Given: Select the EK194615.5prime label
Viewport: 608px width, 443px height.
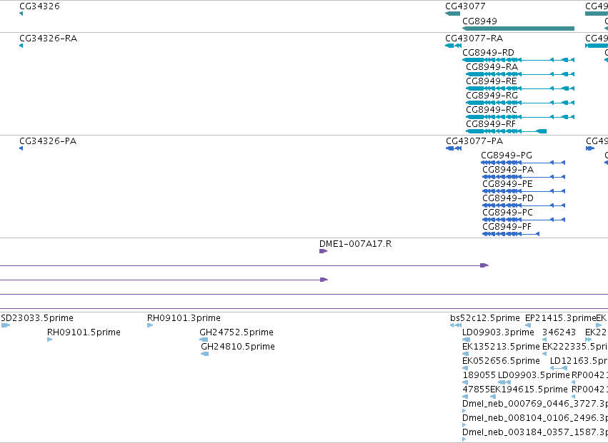Looking at the screenshot, I should [529, 390].
